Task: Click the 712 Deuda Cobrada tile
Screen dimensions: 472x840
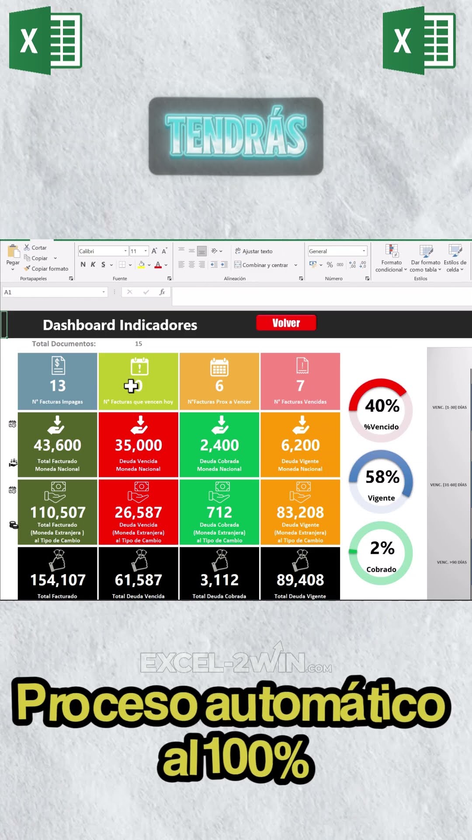Action: (219, 512)
